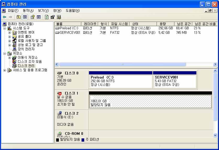Screen dimensions: 219x150
Task: Expand 서비스 및 응용 프로그램 node
Action: (x=5, y=70)
